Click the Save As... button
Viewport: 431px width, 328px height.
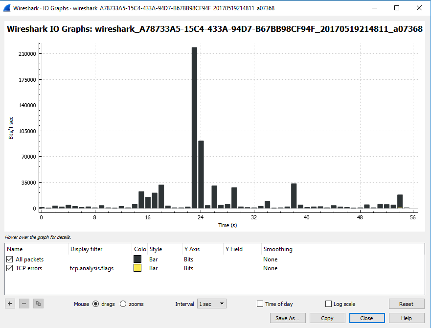coord(288,318)
